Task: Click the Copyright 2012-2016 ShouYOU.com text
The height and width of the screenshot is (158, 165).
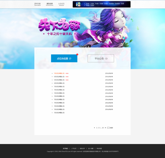Action: coord(65,151)
